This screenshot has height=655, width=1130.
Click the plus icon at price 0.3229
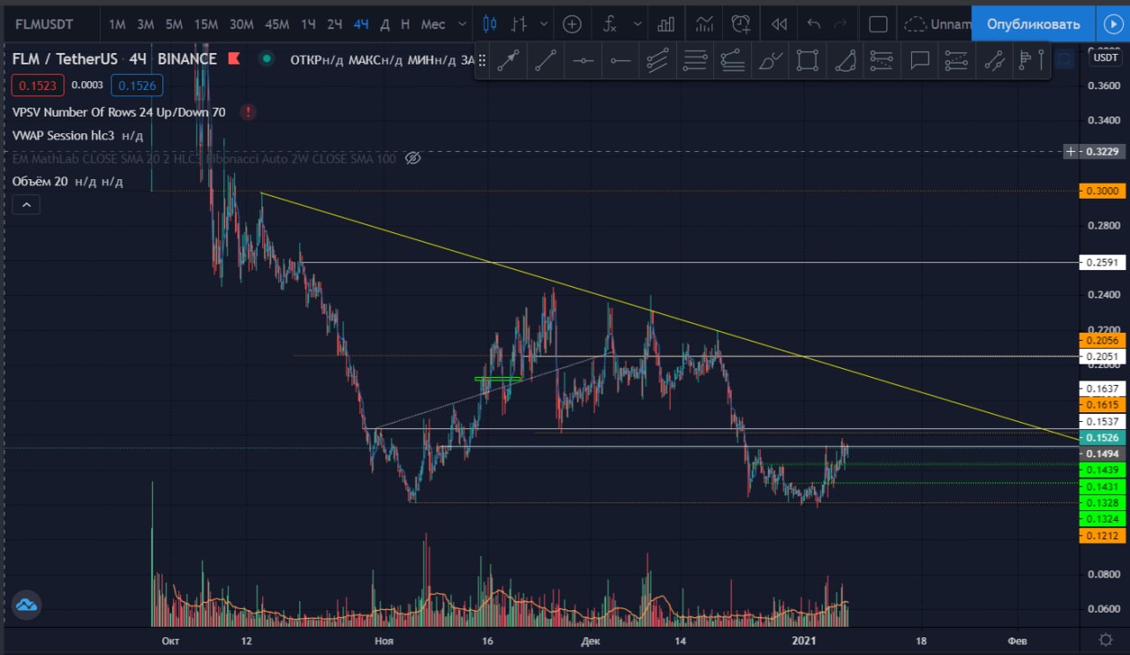coord(1071,152)
